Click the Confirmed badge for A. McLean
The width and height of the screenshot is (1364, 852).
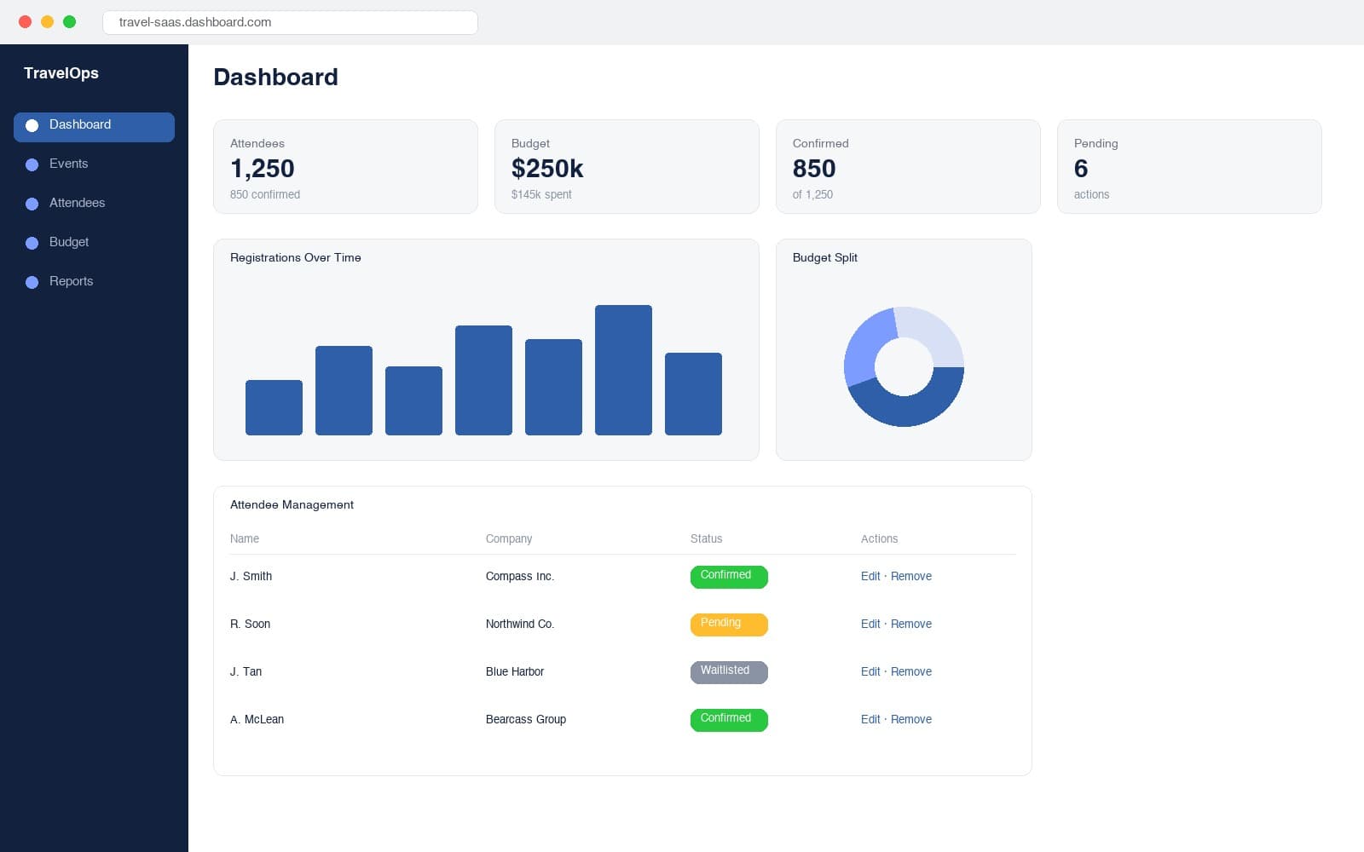[729, 720]
